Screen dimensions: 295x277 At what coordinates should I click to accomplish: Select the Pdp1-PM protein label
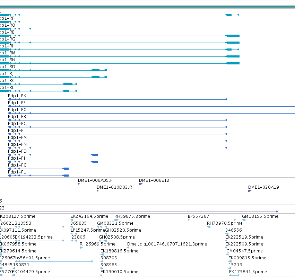point(17,137)
